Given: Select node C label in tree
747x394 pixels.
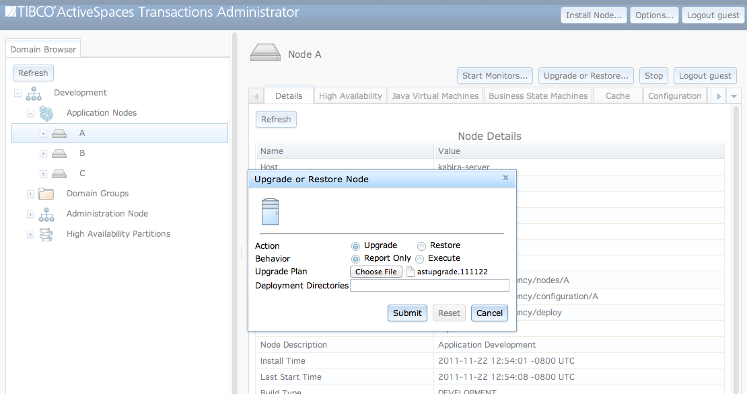Looking at the screenshot, I should pos(82,173).
